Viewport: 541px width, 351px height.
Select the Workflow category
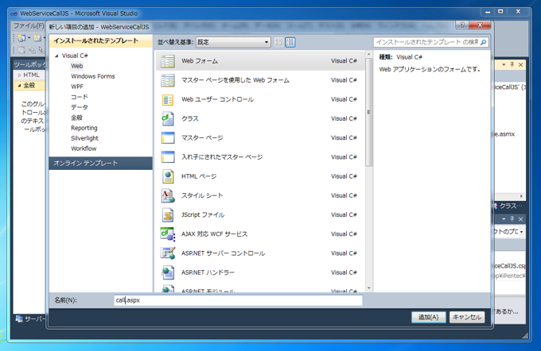coord(84,148)
